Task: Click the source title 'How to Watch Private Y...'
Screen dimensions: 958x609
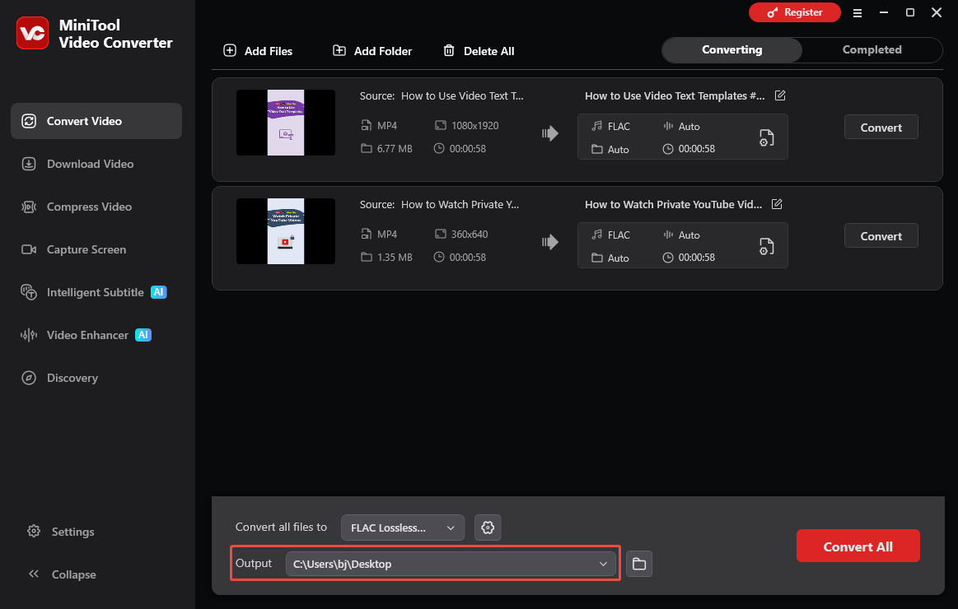Action: [460, 204]
